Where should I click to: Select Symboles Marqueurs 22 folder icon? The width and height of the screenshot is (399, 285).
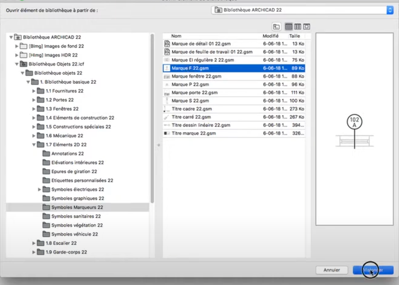[x=46, y=207]
